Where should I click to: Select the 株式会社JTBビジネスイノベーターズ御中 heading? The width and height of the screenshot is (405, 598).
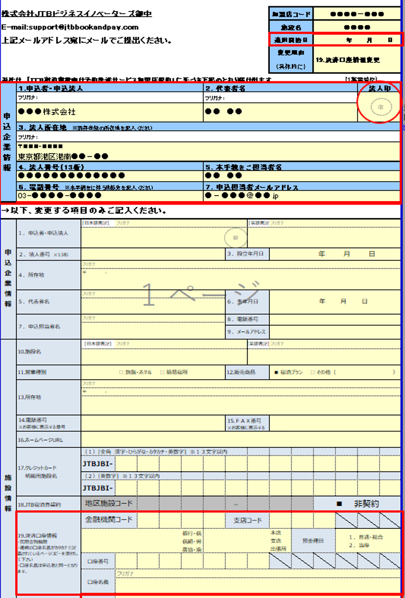coord(77,13)
